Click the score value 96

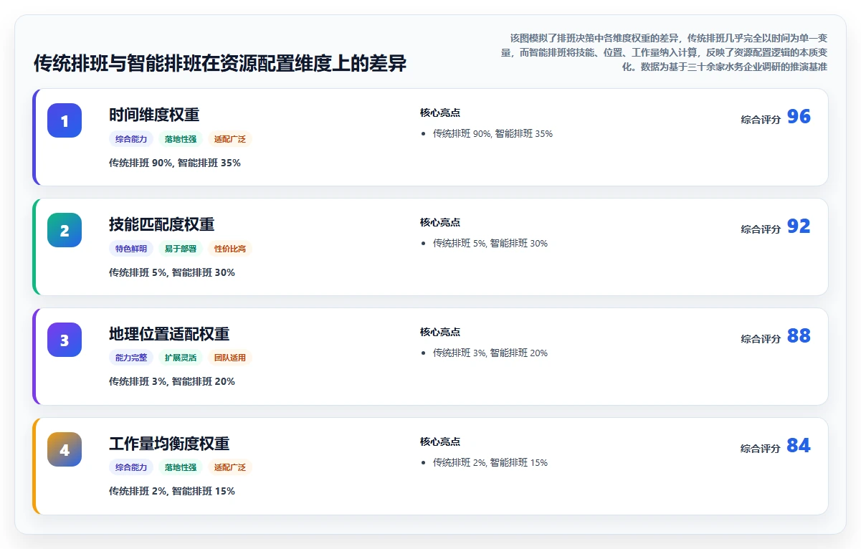pyautogui.click(x=799, y=117)
